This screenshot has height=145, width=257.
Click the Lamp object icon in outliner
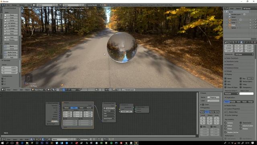(230, 23)
